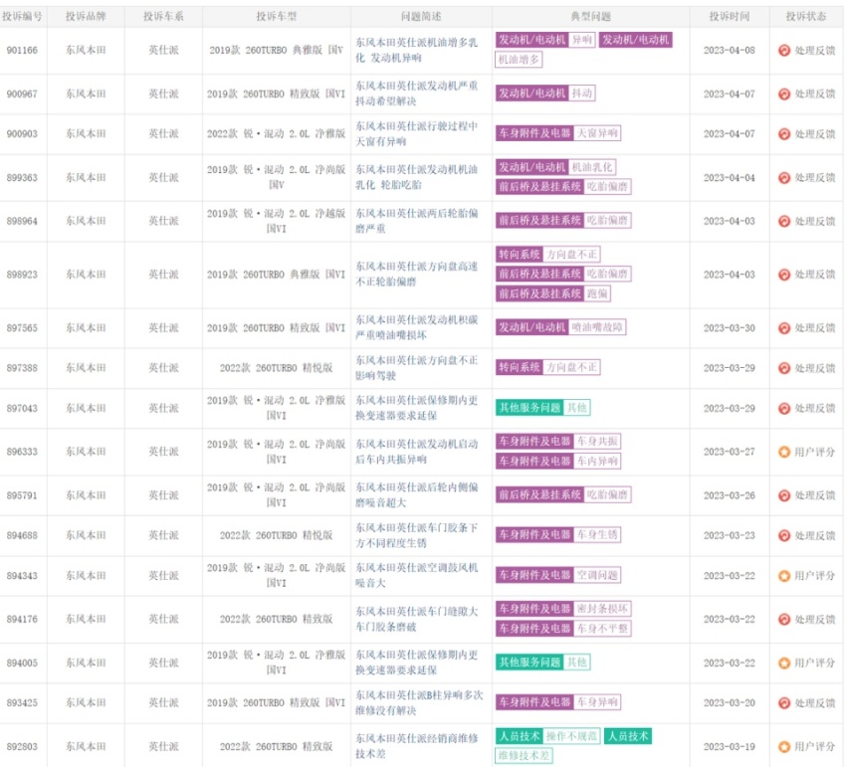Click status icon in row 900903
Image resolution: width=848 pixels, height=767 pixels.
(x=783, y=133)
